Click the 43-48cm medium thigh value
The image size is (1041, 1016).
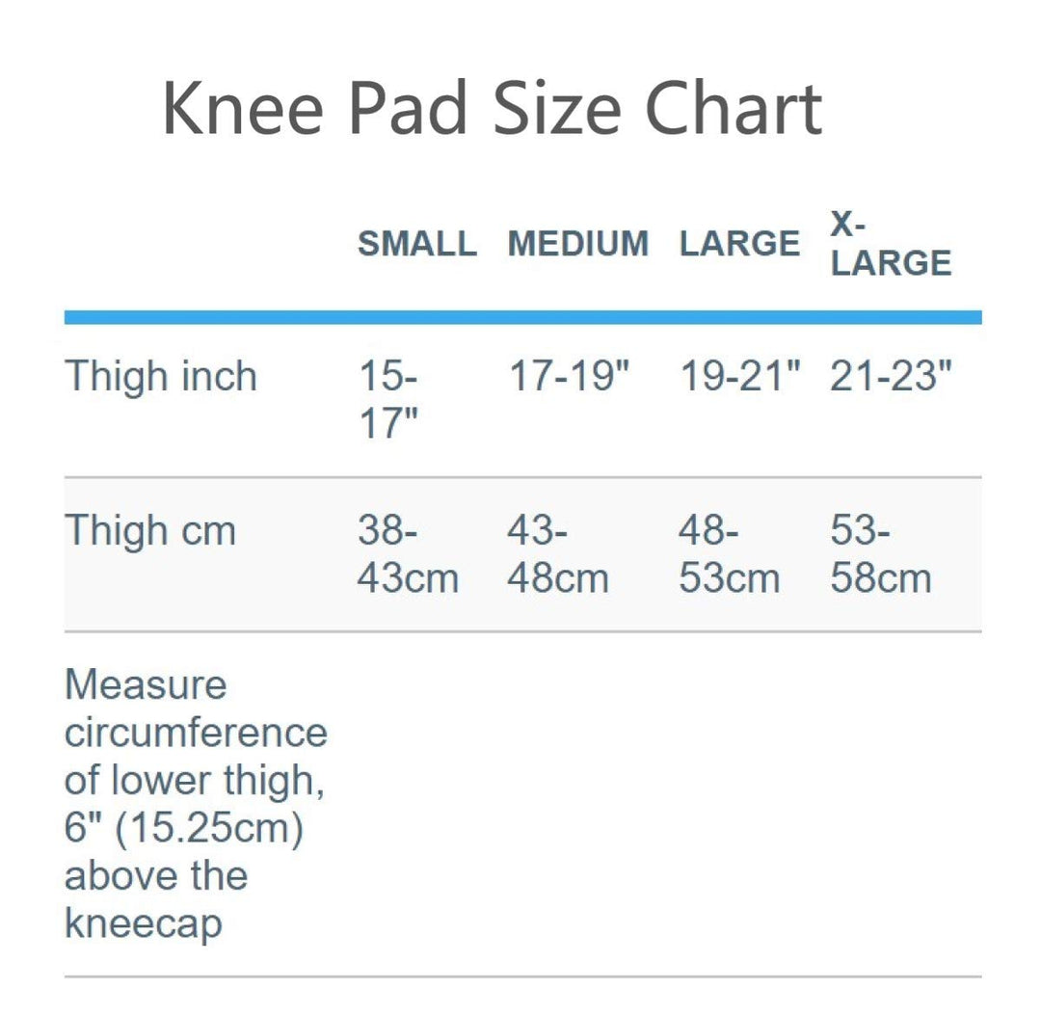(x=558, y=554)
